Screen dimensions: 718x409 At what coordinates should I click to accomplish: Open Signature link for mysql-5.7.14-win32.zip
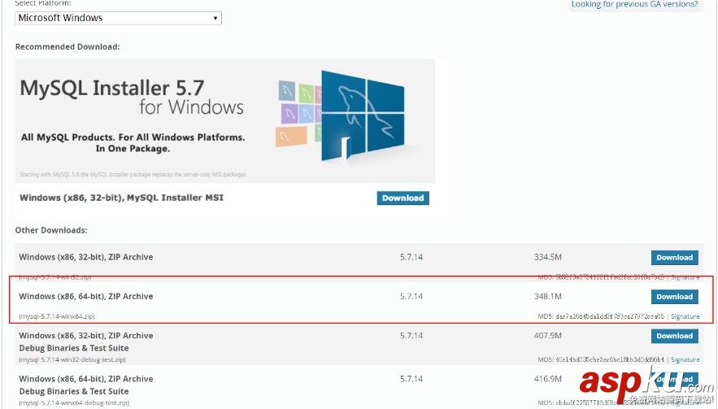point(685,277)
